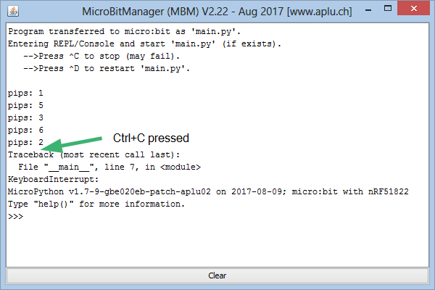Click the 'Program transferred to micro:bit' line
Screen dimensions: 435x290
click(x=124, y=31)
